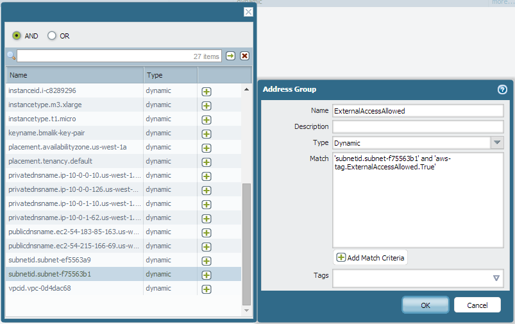This screenshot has width=515, height=324.
Task: Sort list by Name column header
Action: pyautogui.click(x=74, y=75)
